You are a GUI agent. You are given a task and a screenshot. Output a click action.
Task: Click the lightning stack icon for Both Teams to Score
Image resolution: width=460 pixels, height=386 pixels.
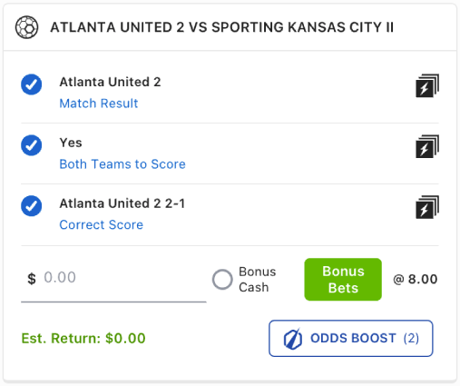(x=427, y=146)
